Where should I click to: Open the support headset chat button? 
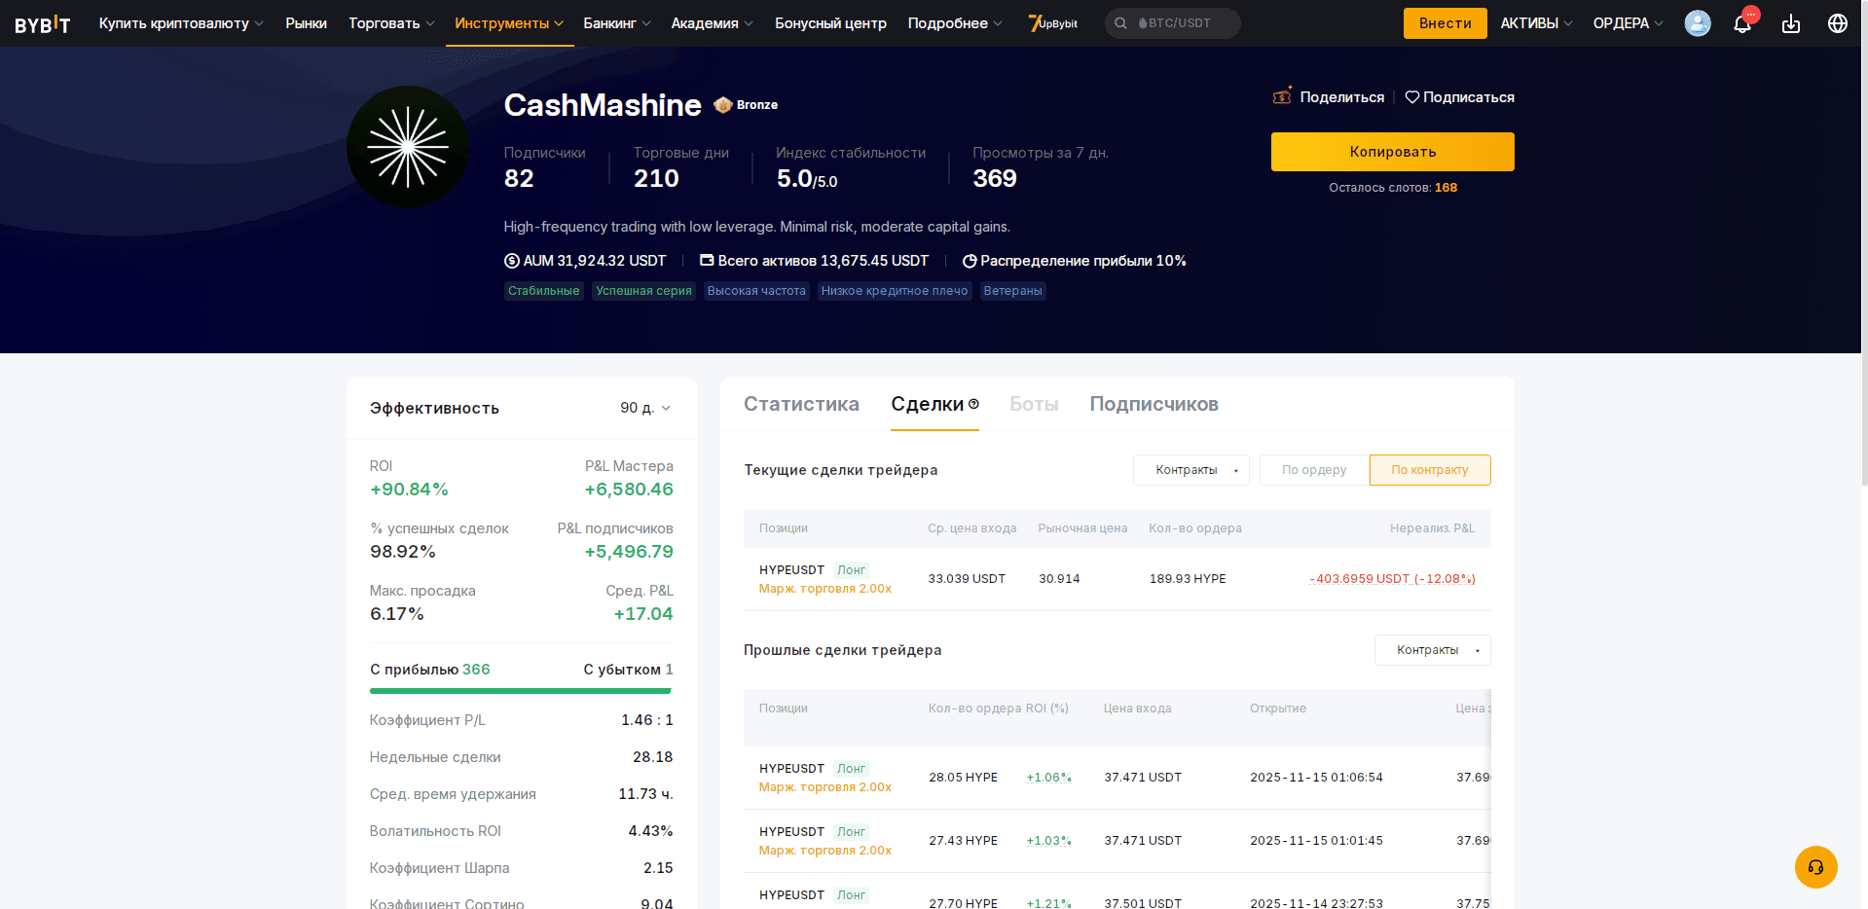point(1816,867)
